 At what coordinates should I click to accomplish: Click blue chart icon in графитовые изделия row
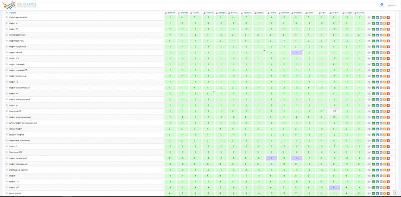coord(377,17)
